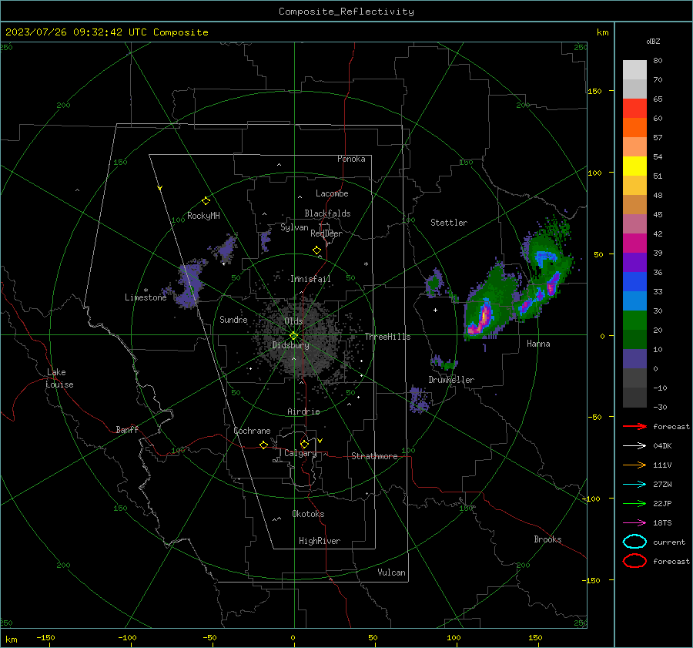Click the Brooks city label
This screenshot has width=693, height=648.
[547, 539]
